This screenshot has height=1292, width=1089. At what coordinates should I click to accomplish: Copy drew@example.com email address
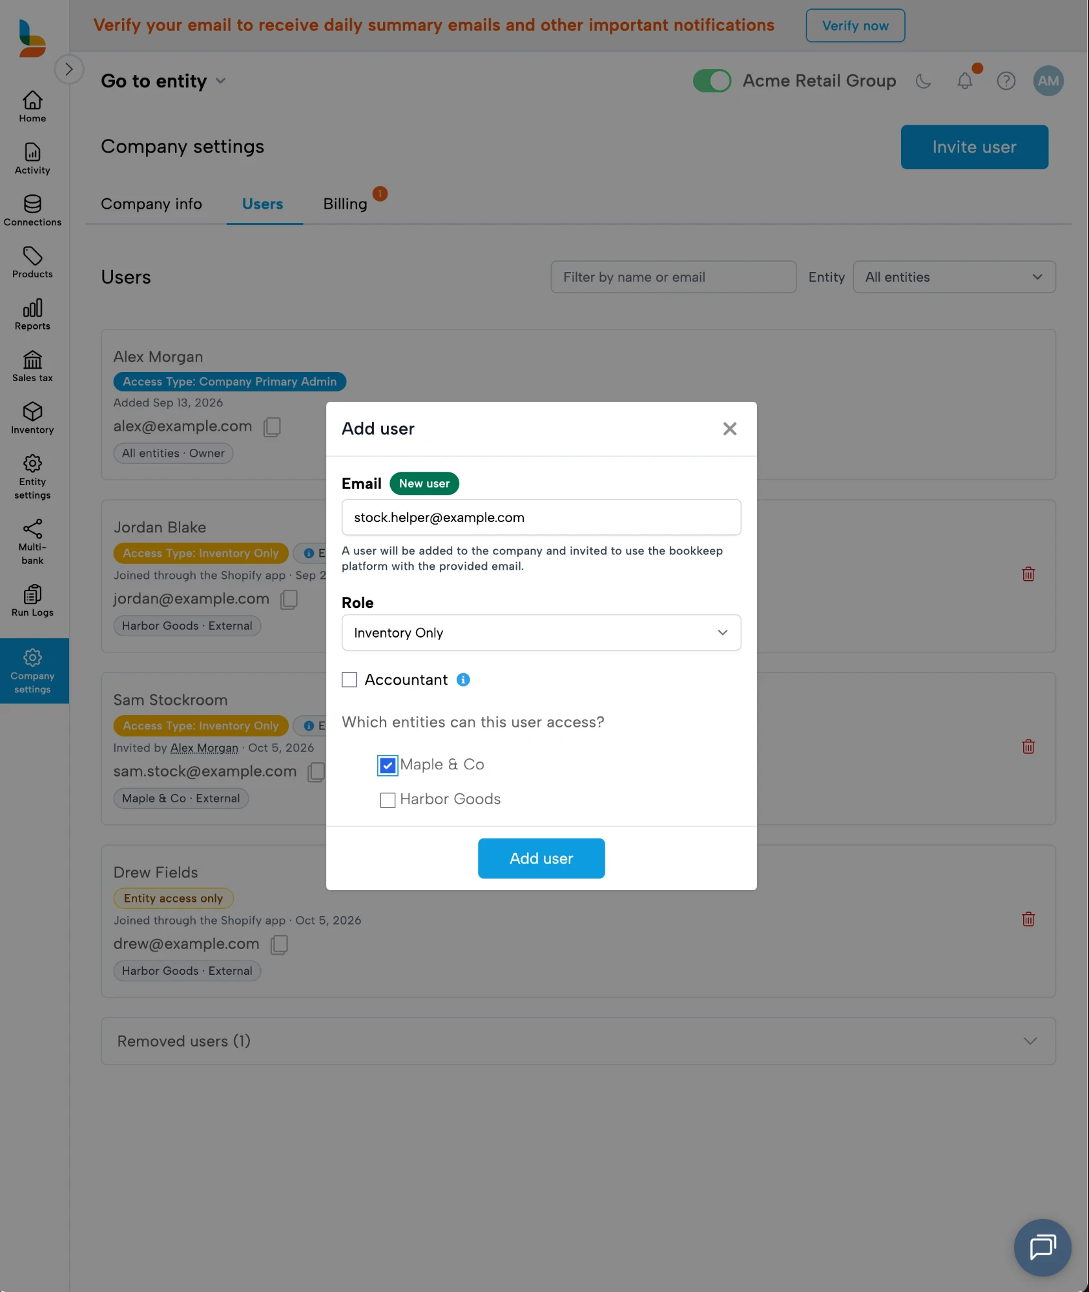point(279,944)
